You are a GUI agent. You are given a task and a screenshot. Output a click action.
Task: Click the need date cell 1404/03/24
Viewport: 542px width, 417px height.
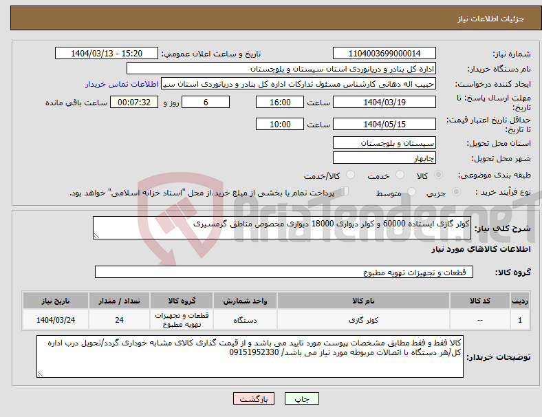tap(56, 320)
